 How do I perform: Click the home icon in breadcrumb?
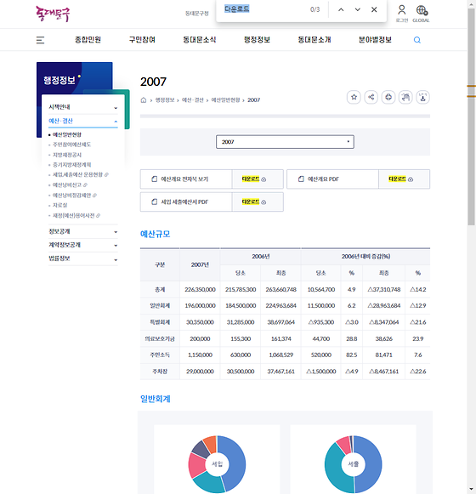tap(144, 100)
